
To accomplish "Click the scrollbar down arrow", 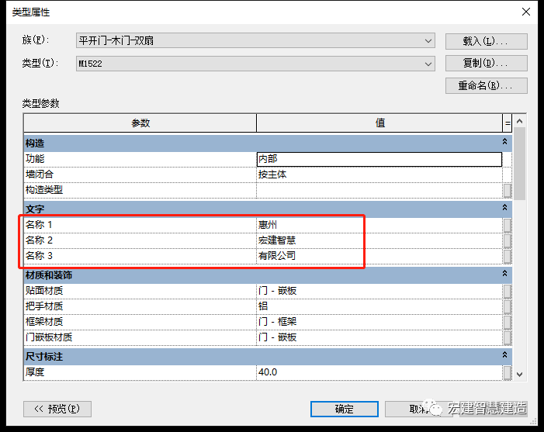I will coord(519,374).
